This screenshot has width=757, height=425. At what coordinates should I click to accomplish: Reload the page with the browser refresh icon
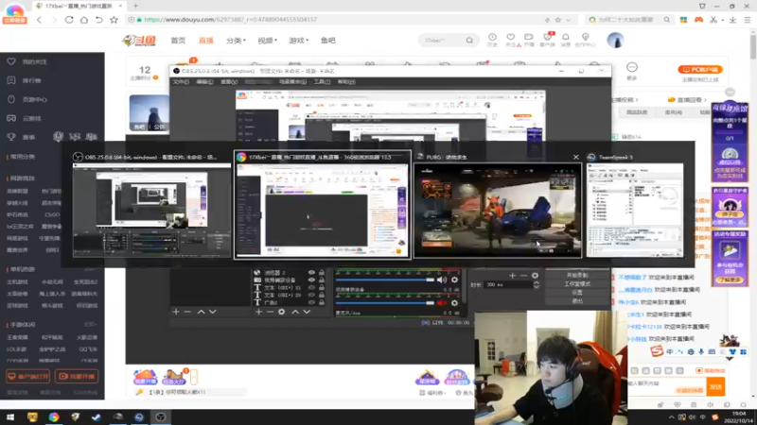click(x=69, y=20)
